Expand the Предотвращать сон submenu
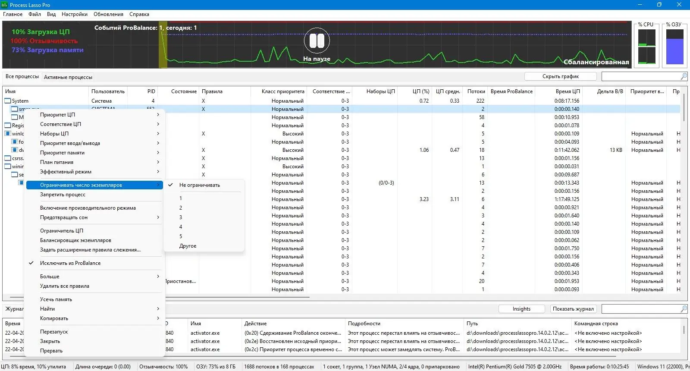The width and height of the screenshot is (690, 371). click(94, 217)
